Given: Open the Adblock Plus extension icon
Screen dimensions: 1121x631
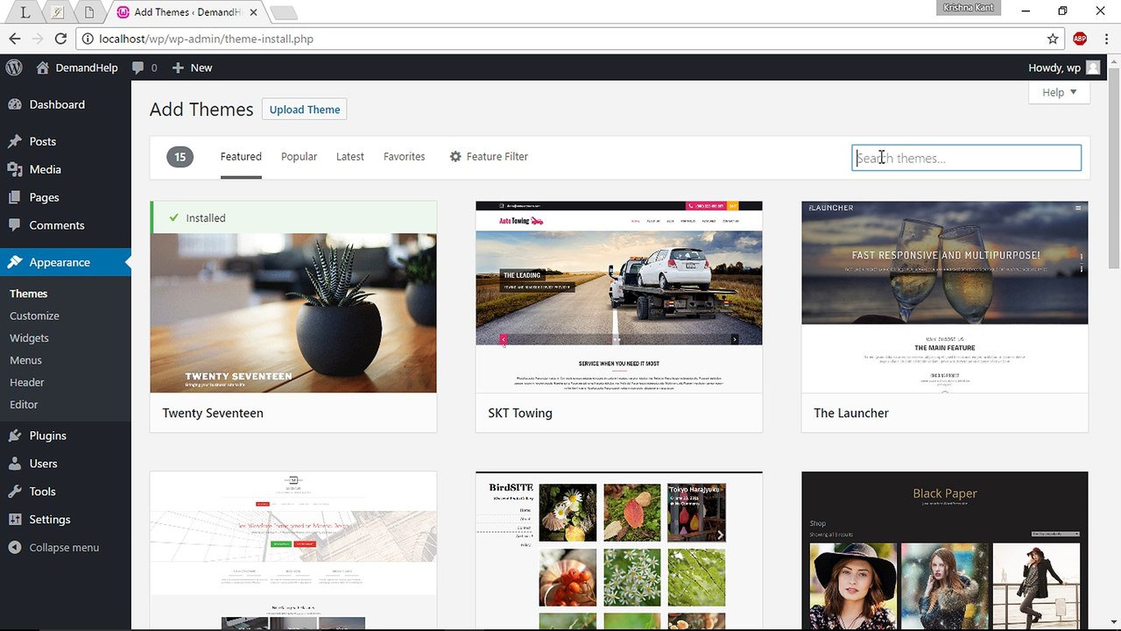Looking at the screenshot, I should [1080, 39].
